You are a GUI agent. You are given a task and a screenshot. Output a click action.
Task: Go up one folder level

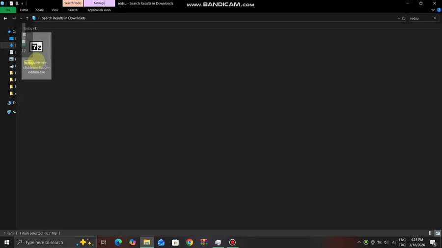27,18
